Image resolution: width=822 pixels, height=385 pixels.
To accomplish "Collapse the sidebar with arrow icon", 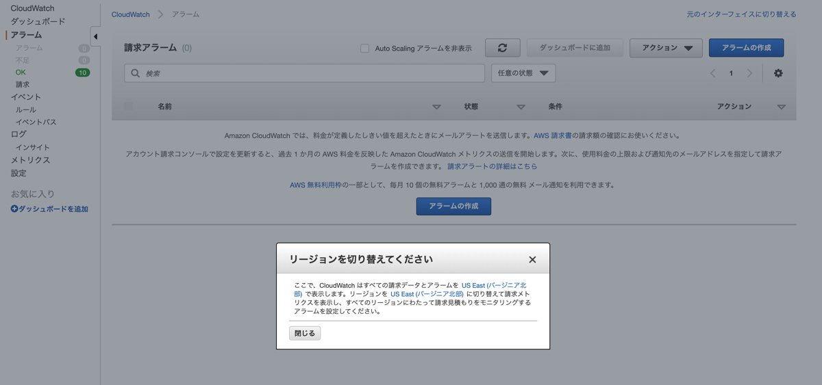I will [95, 36].
